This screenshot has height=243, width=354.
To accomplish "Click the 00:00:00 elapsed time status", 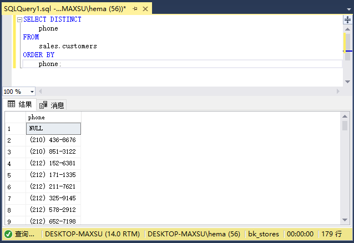I will click(300, 234).
